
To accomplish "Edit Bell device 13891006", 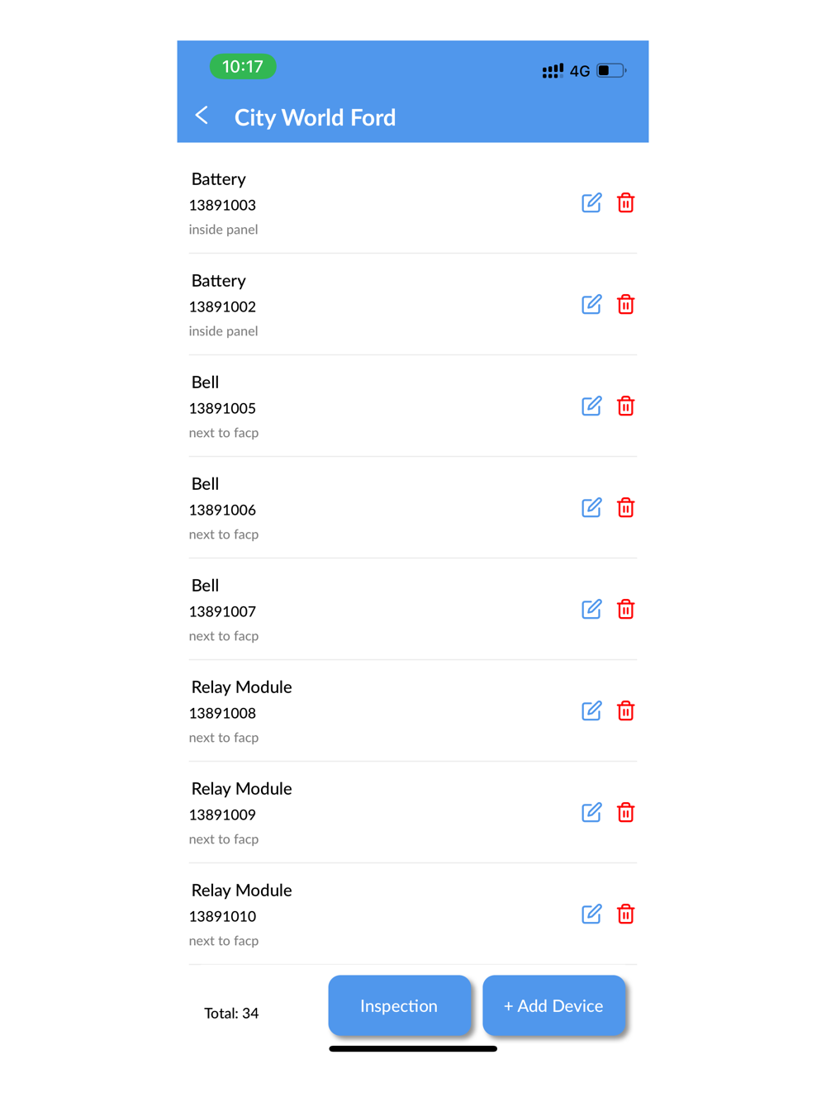I will click(x=591, y=507).
